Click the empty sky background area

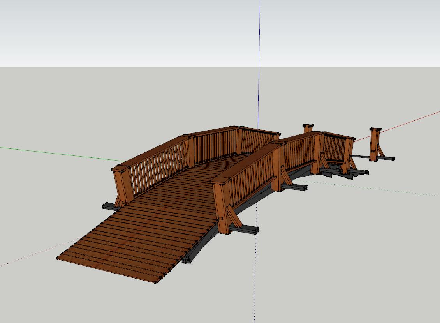coord(117,31)
